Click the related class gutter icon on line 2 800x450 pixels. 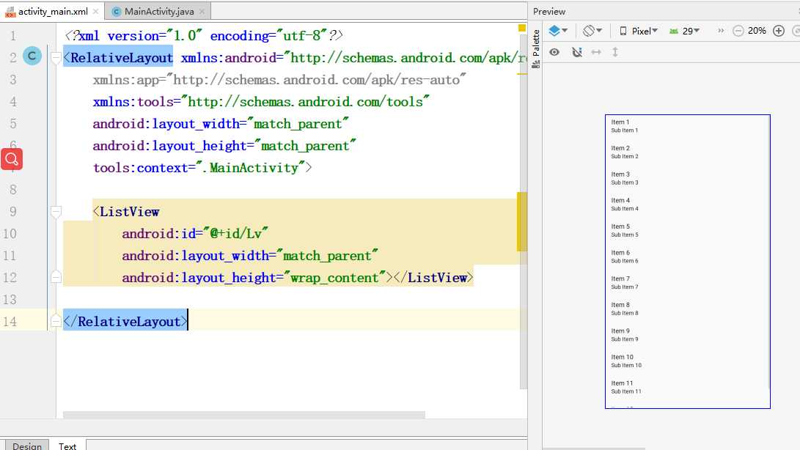pyautogui.click(x=32, y=56)
